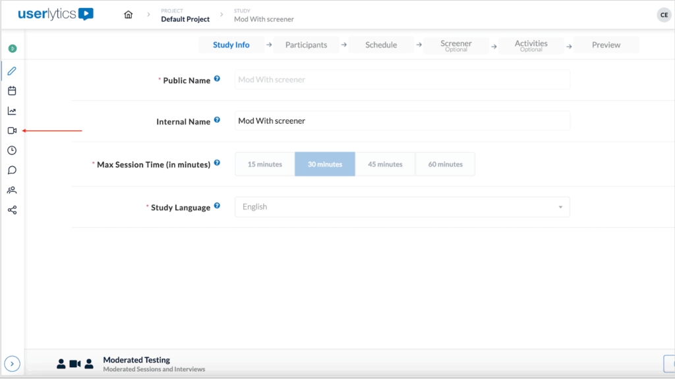Open the calendar icon in sidebar
675x379 pixels.
pyautogui.click(x=12, y=91)
